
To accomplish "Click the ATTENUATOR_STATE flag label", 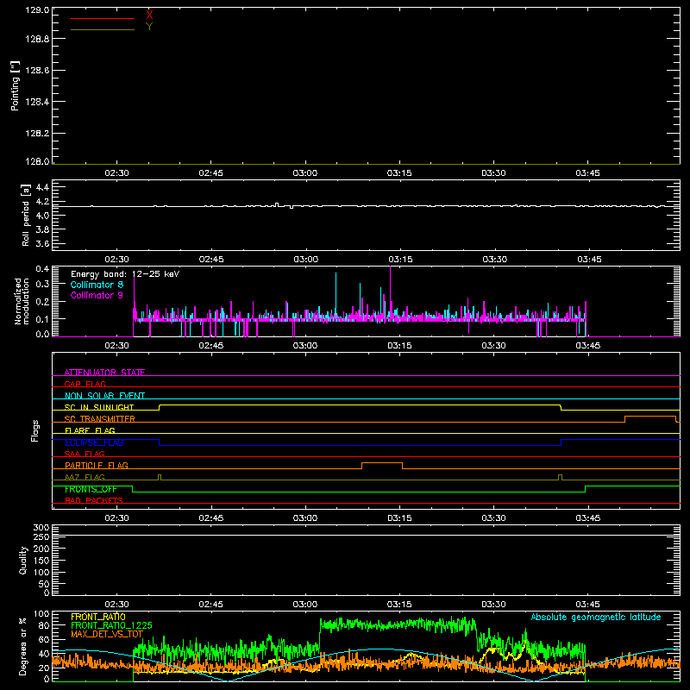I will (104, 373).
